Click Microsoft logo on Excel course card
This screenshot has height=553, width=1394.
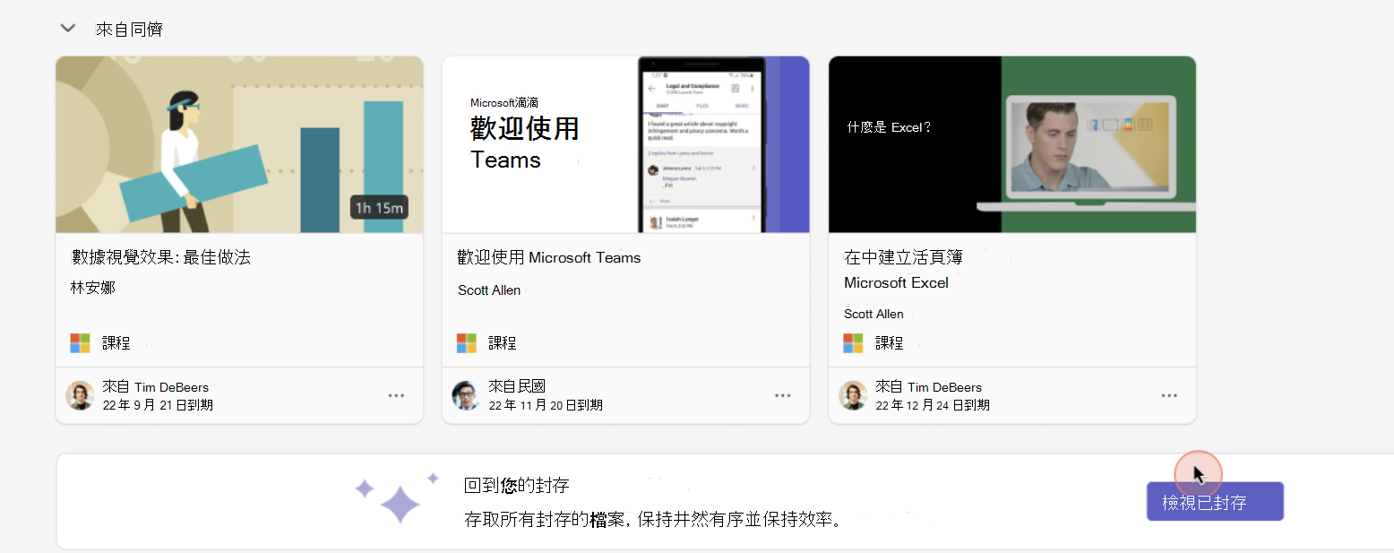click(853, 343)
